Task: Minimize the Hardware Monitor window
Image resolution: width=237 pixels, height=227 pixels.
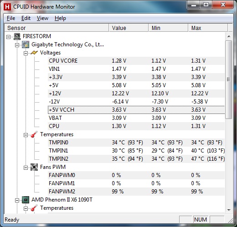Action: (x=193, y=5)
